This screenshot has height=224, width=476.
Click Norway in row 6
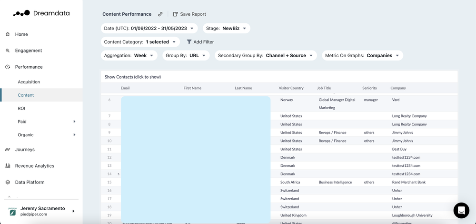tap(287, 100)
